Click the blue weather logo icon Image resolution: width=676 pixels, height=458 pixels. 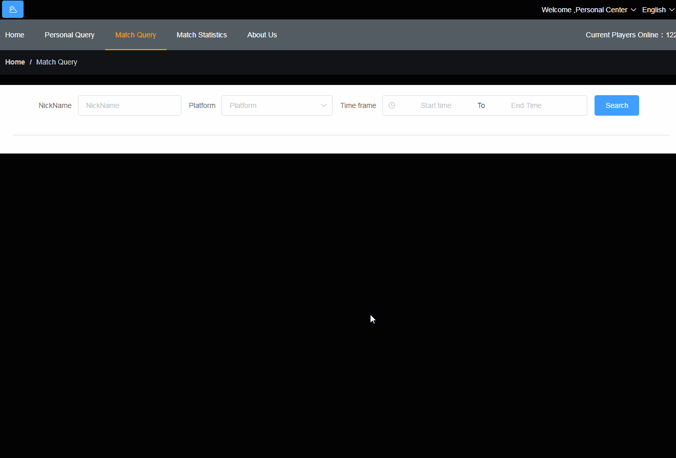point(13,10)
